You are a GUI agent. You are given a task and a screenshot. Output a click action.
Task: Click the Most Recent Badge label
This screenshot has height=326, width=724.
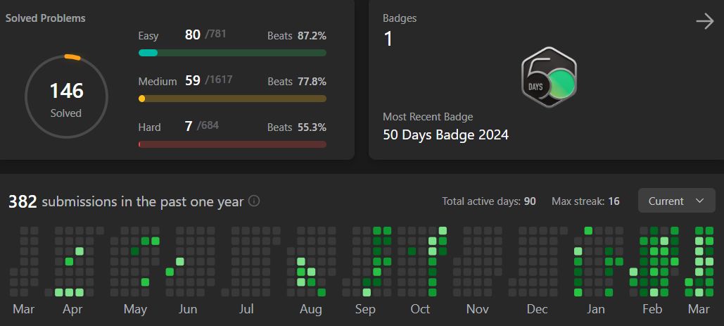428,117
